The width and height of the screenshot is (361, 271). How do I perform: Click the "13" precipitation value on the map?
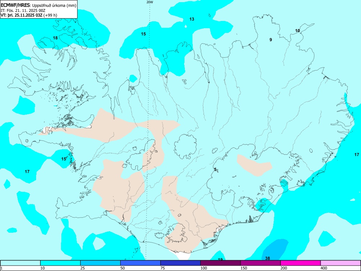(x=192, y=19)
